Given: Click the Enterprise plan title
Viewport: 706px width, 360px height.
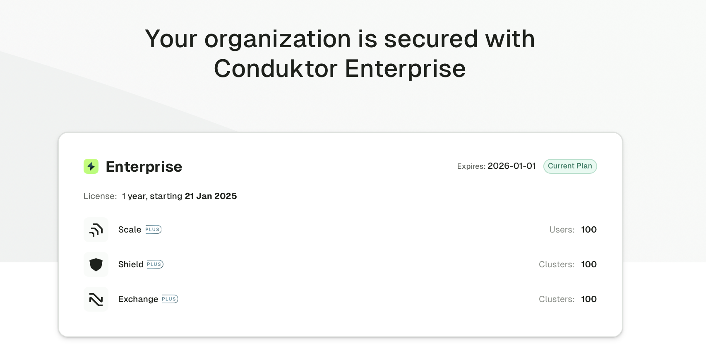Looking at the screenshot, I should (144, 167).
